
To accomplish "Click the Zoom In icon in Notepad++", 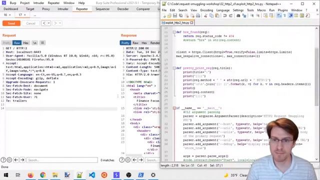I will [x=252, y=15].
